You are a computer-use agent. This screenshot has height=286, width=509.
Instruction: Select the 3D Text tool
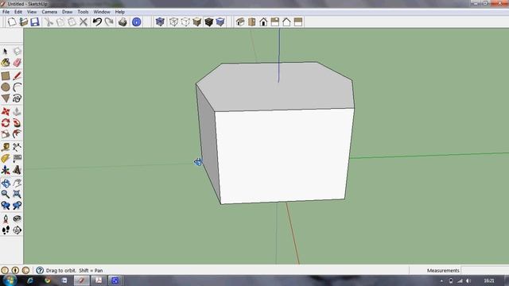(17, 169)
